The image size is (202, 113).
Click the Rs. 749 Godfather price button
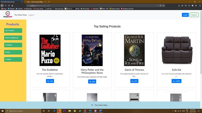click(x=50, y=81)
